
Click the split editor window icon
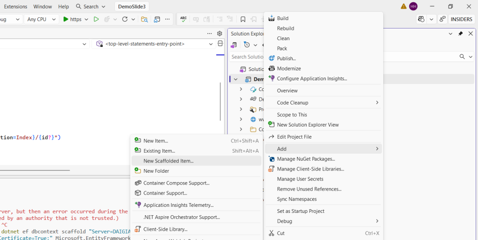coord(220,44)
